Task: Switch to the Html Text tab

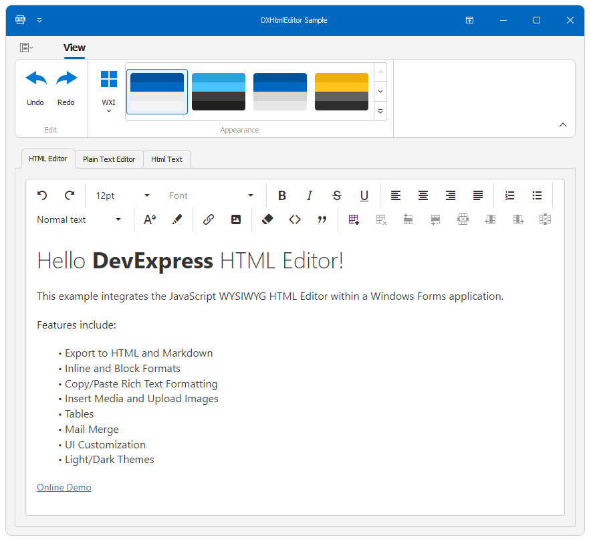Action: 166,159
